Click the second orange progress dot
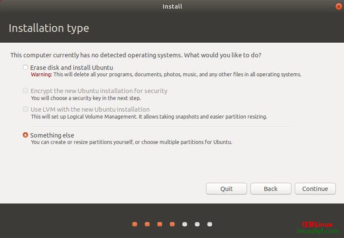 pos(147,224)
